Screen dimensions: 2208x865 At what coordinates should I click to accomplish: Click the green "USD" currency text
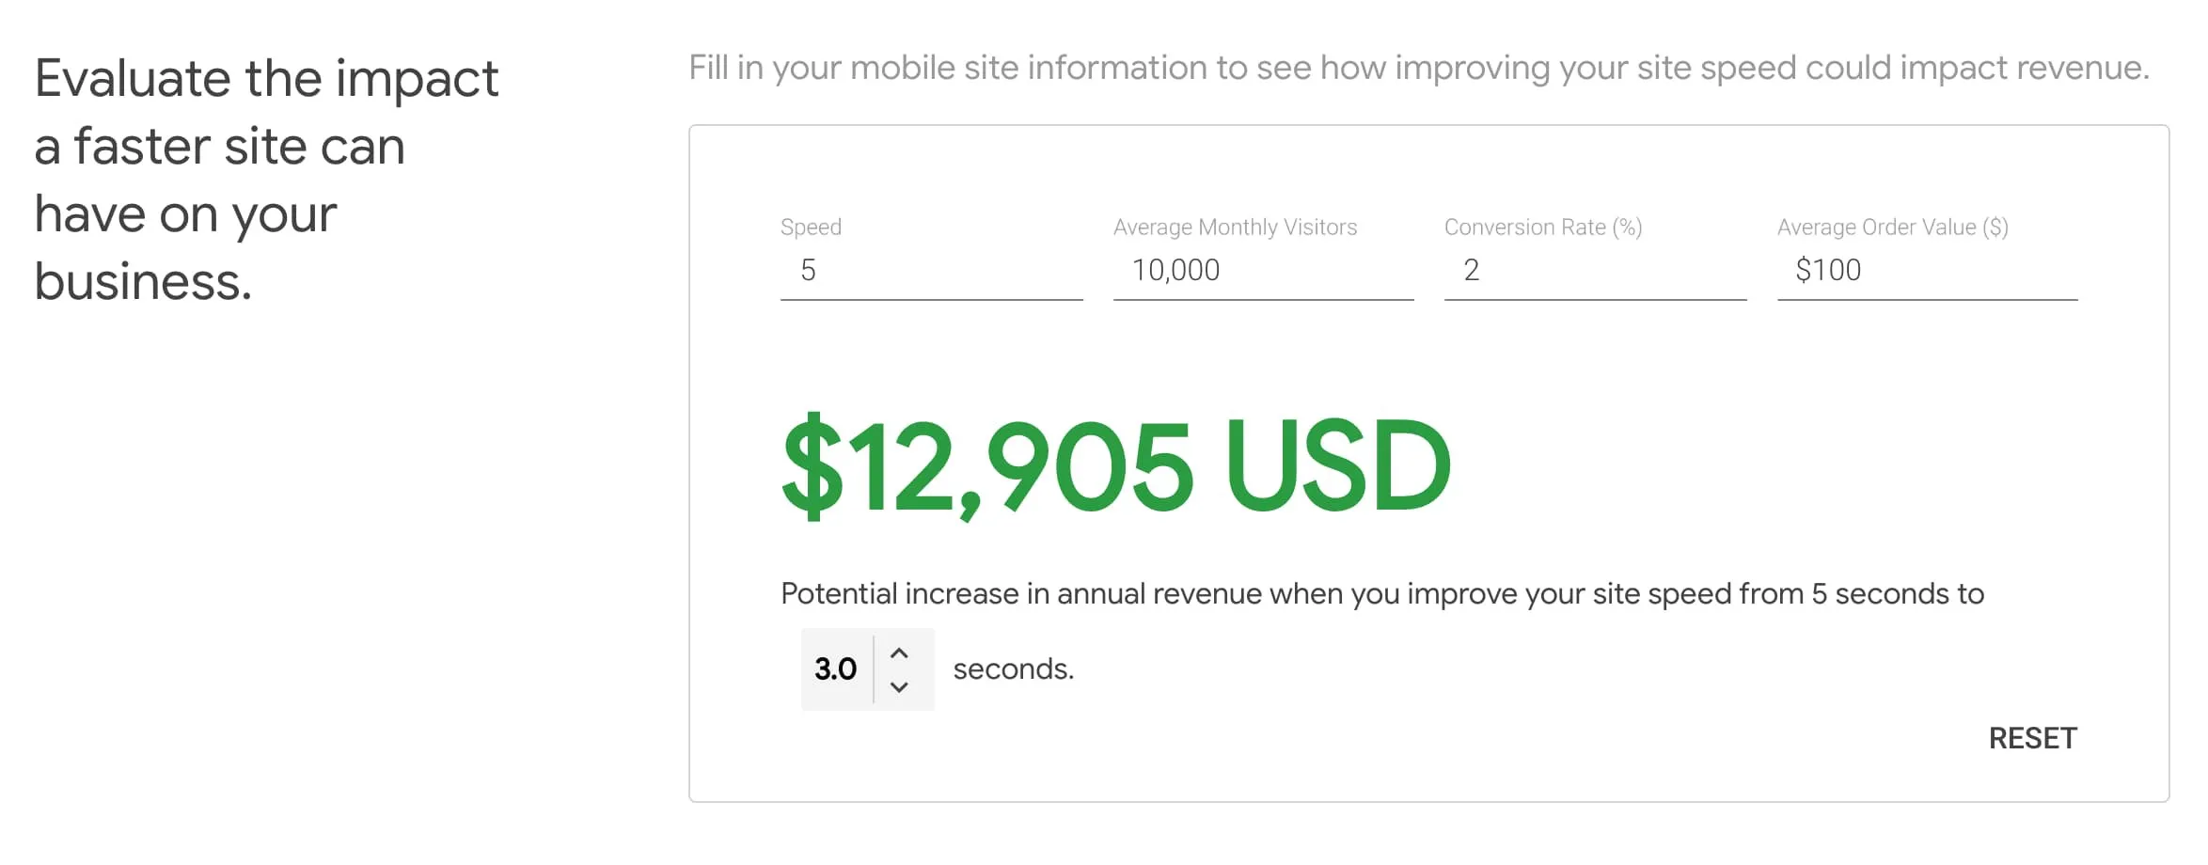(x=1337, y=466)
